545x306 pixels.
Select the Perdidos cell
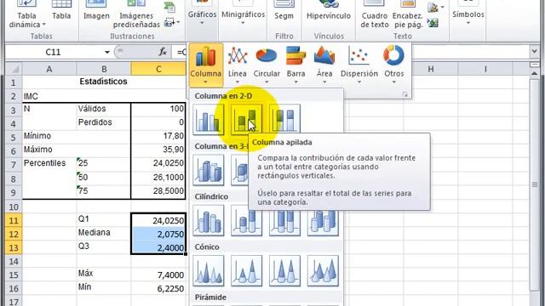coord(104,122)
